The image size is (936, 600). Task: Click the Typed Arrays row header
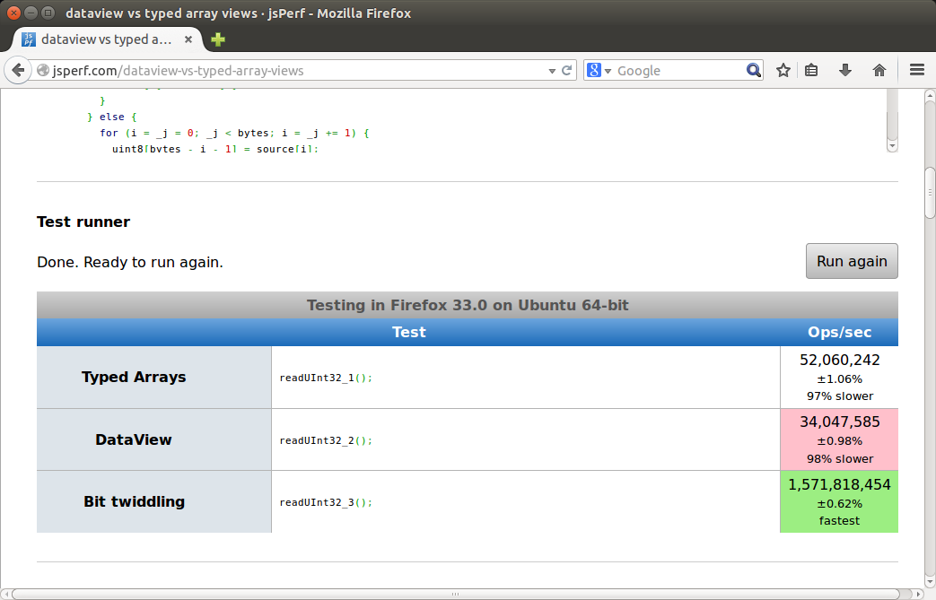tap(154, 378)
